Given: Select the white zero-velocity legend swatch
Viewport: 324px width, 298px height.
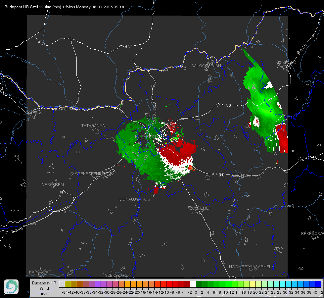Looking at the screenshot, I should tap(193, 284).
